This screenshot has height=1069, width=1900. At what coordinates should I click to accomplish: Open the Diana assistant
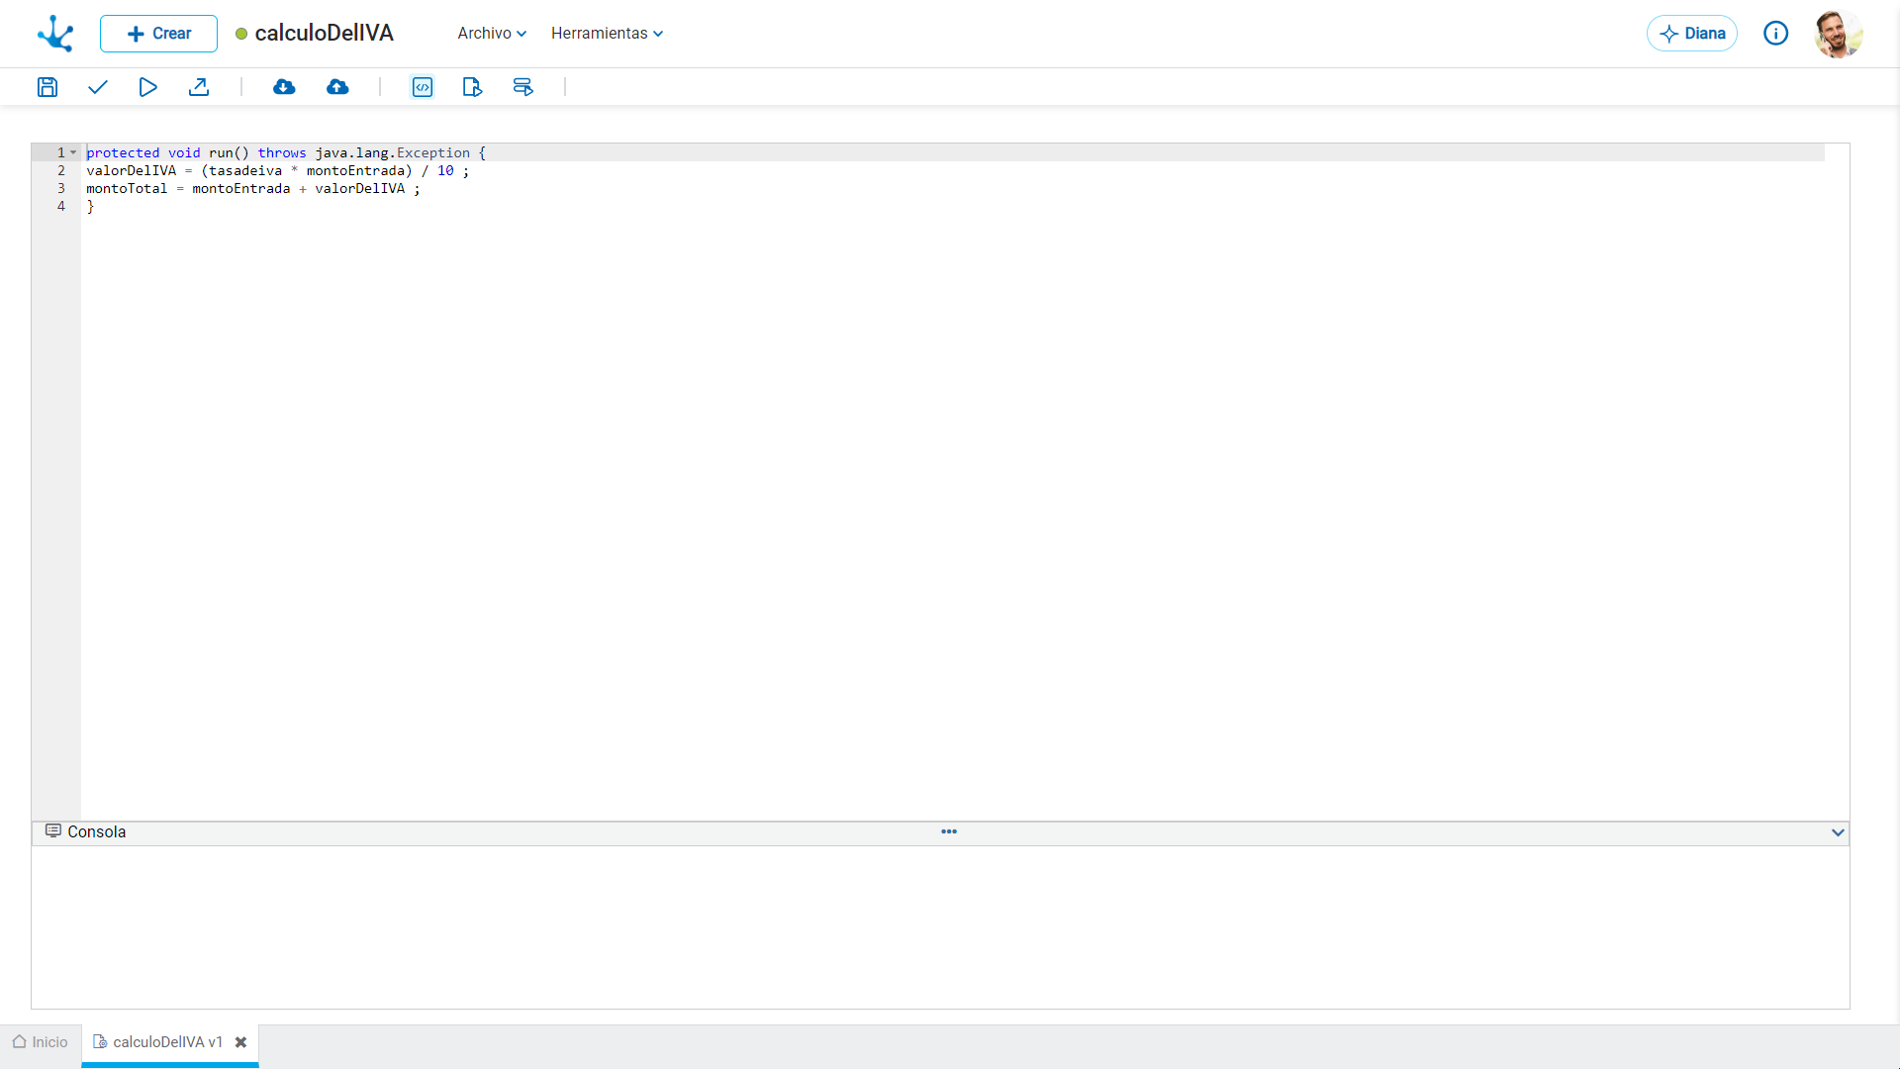point(1692,34)
